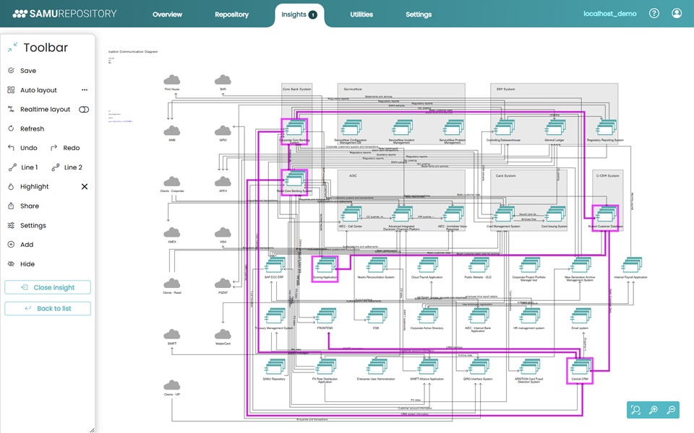Select the Card Management System node

coord(504,215)
